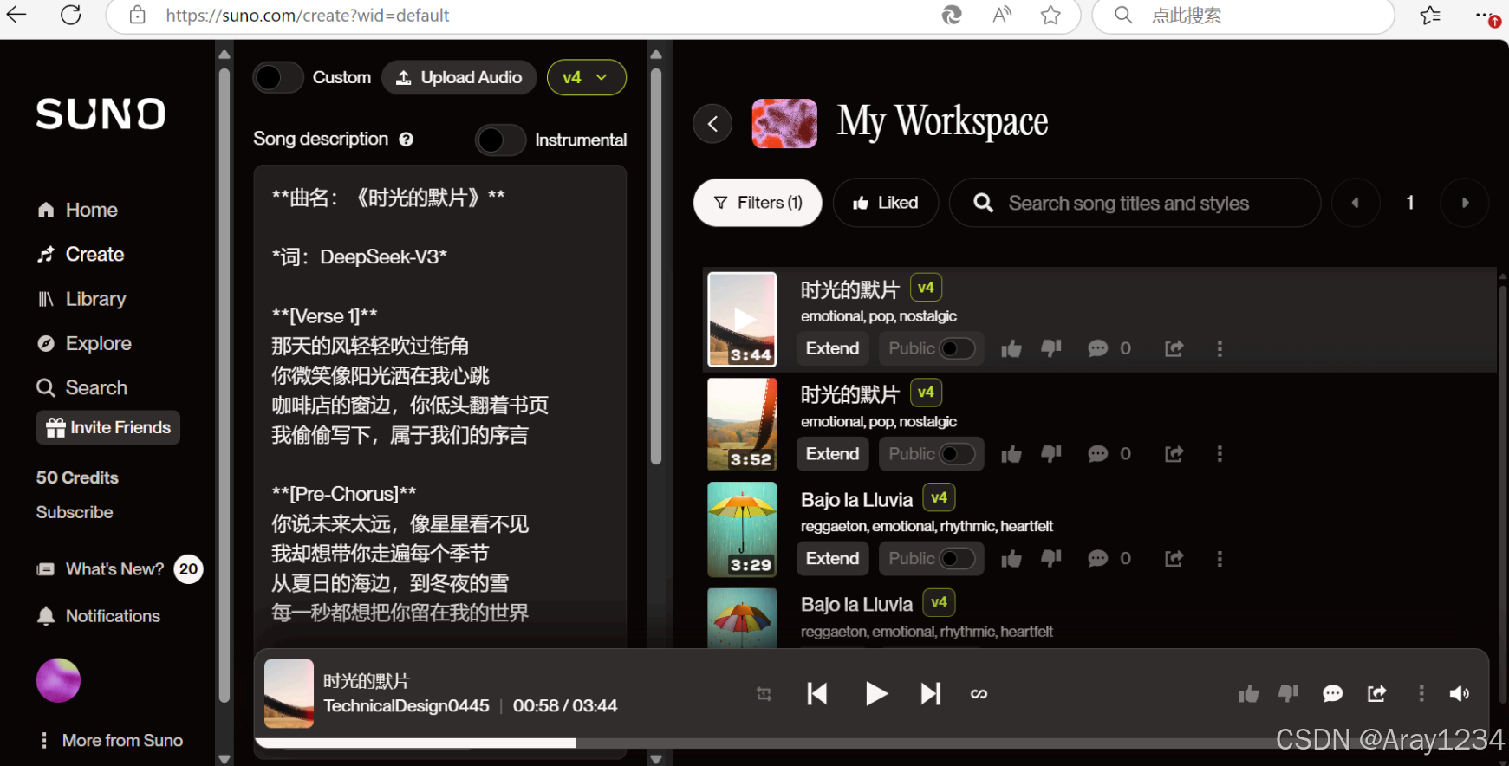Share the 3:52 时光的默片 song
The height and width of the screenshot is (766, 1509).
[x=1174, y=454]
